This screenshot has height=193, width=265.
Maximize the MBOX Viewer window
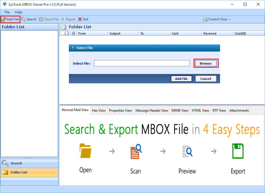(245, 4)
